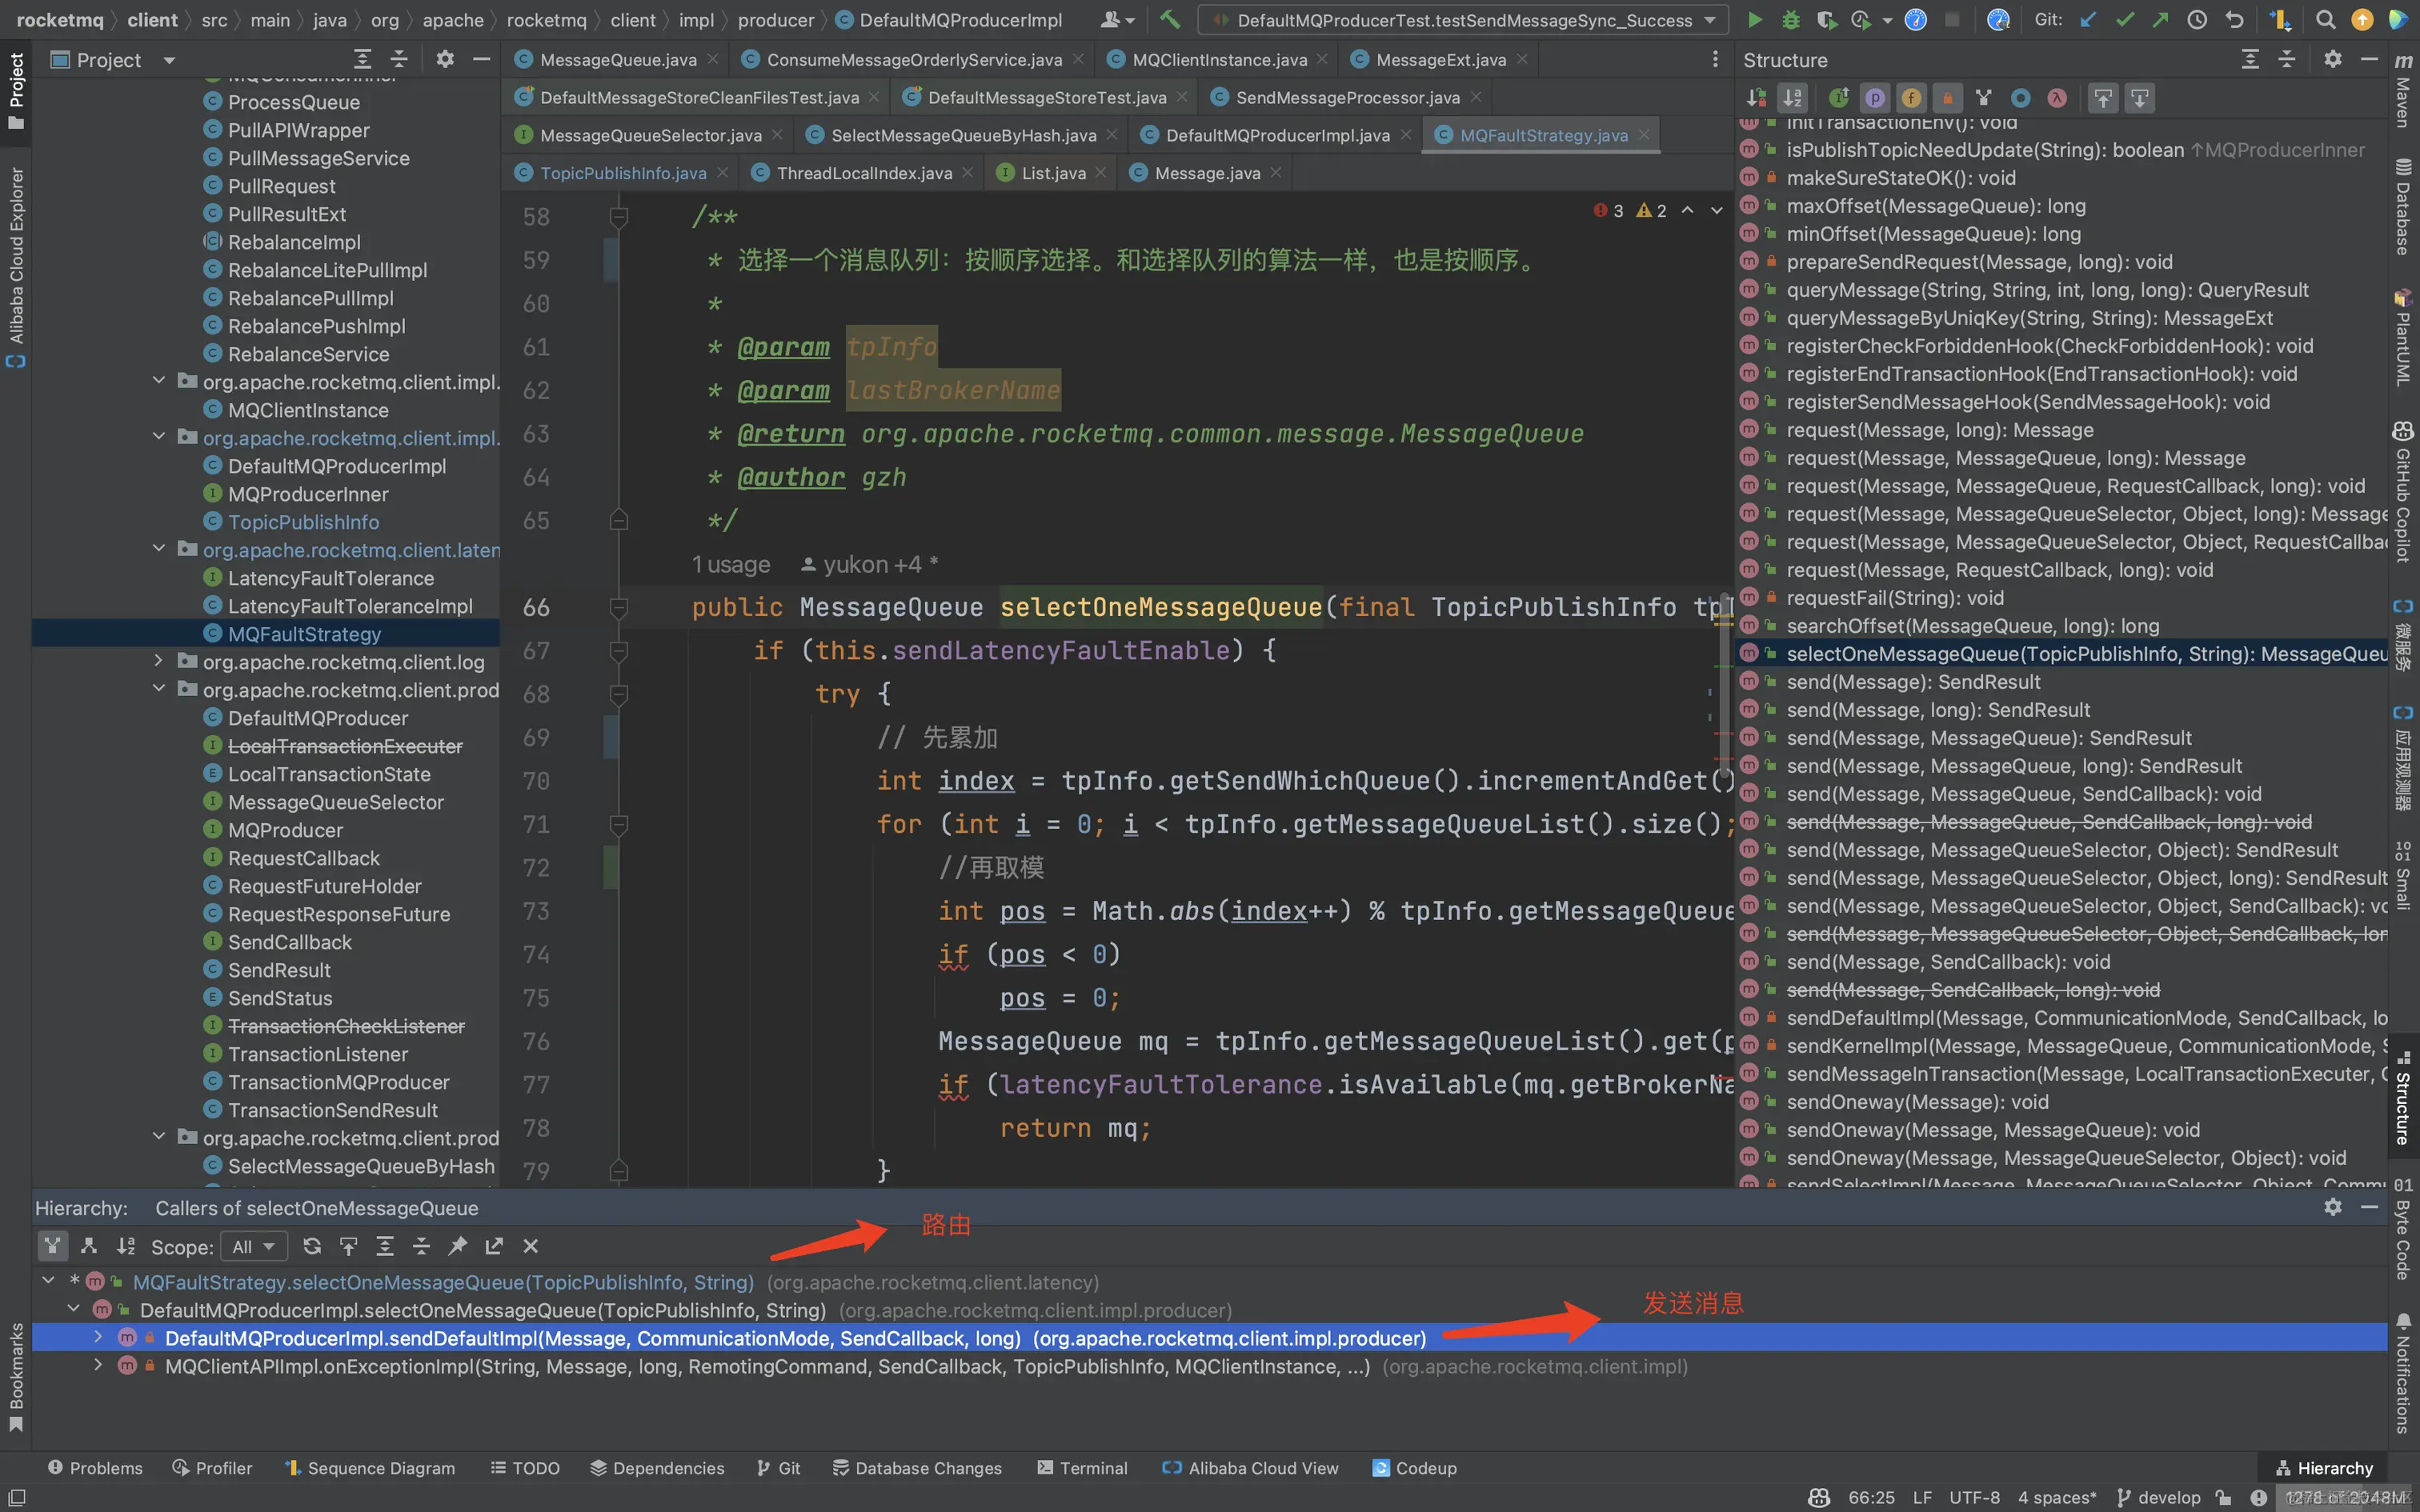The image size is (2420, 1512).
Task: Click the rollback undo arrow icon
Action: pyautogui.click(x=2234, y=20)
